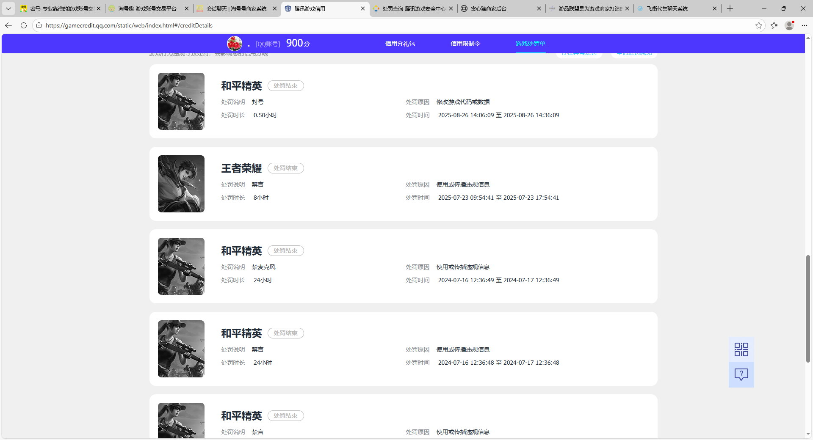Click the 王者荣耀 game thumbnail
Image resolution: width=813 pixels, height=440 pixels.
181,184
